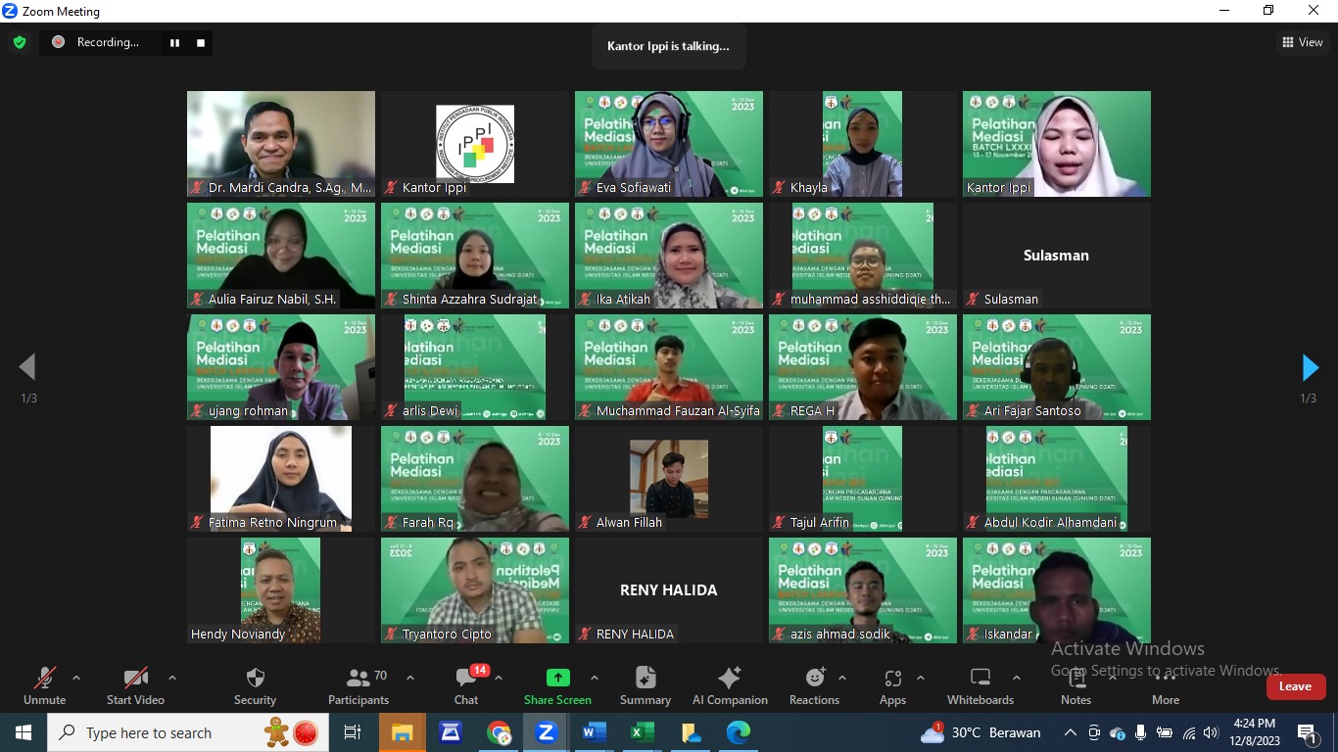Launch the AI Companion
The width and height of the screenshot is (1338, 752).
point(730,685)
